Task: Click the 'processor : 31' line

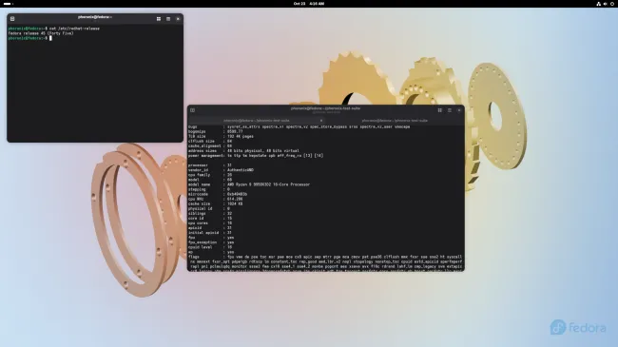Action: pyautogui.click(x=210, y=165)
